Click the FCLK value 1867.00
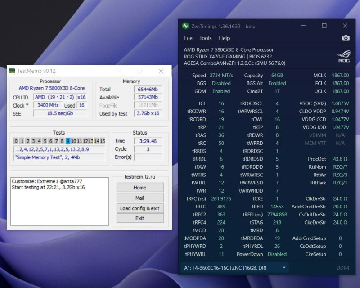 click(x=340, y=83)
